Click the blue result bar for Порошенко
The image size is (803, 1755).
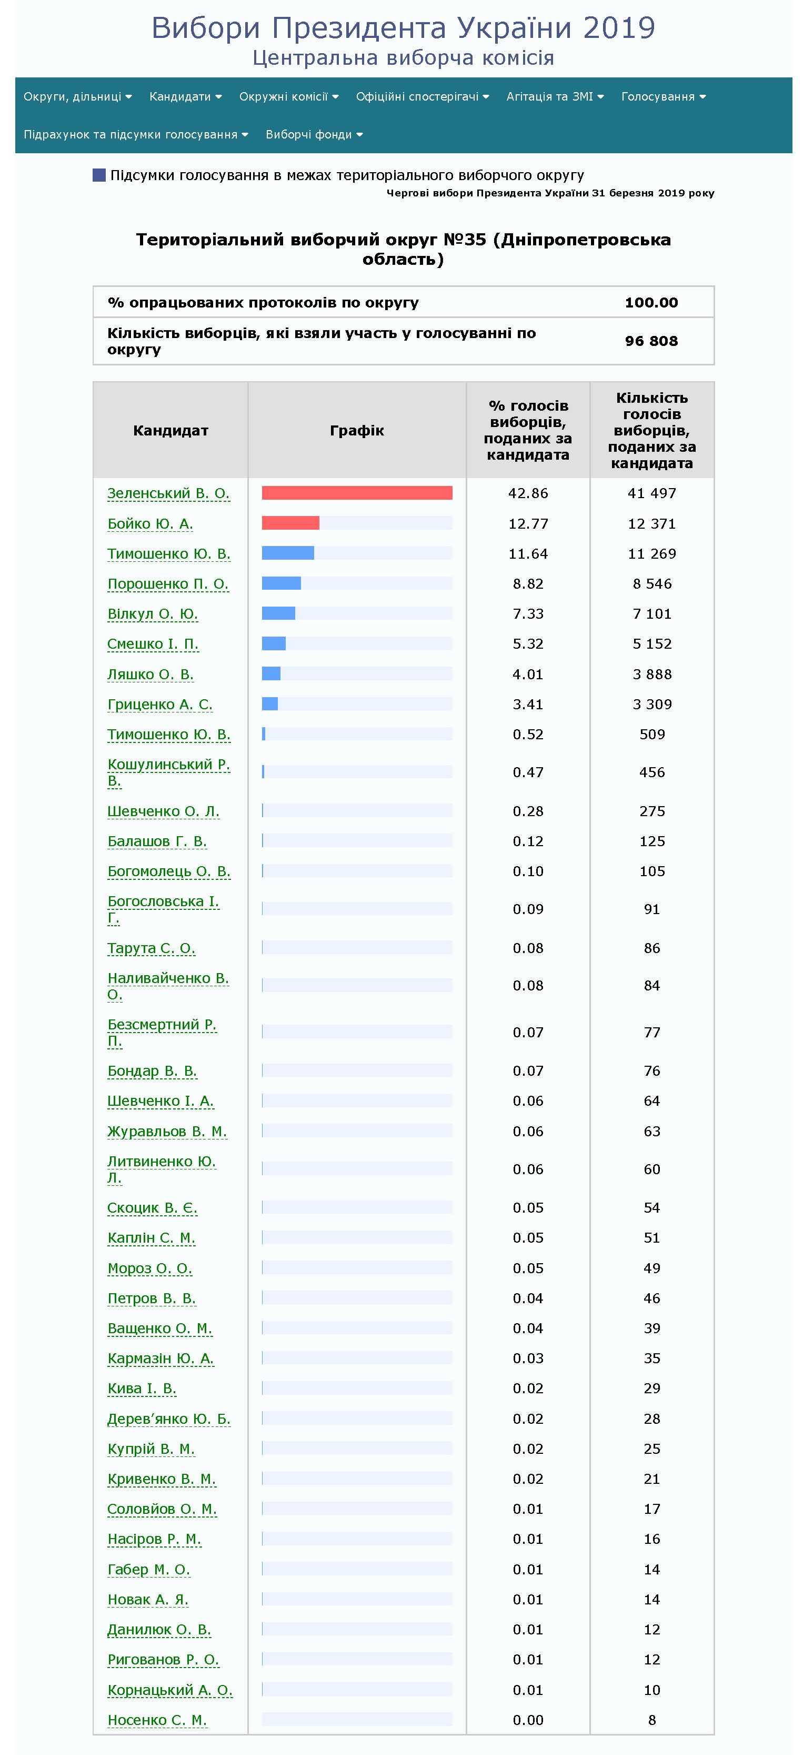280,584
